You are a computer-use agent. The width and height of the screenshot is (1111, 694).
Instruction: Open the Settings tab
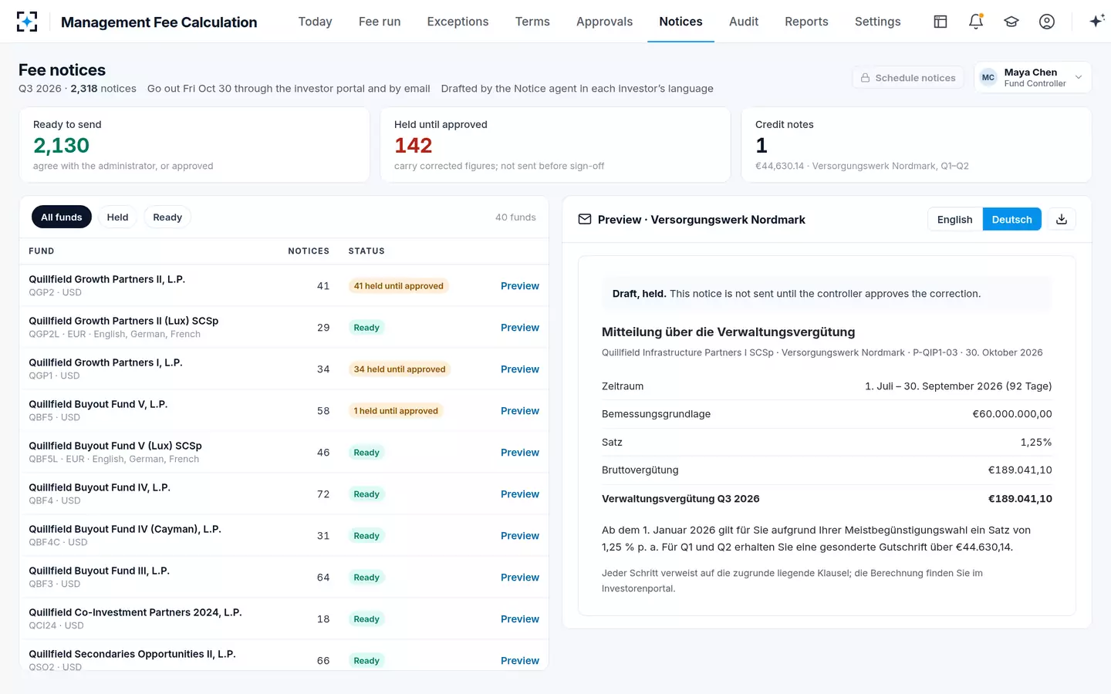click(877, 22)
